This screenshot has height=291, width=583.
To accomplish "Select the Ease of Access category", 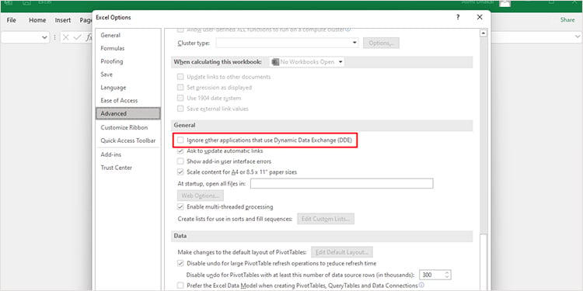I will click(119, 101).
